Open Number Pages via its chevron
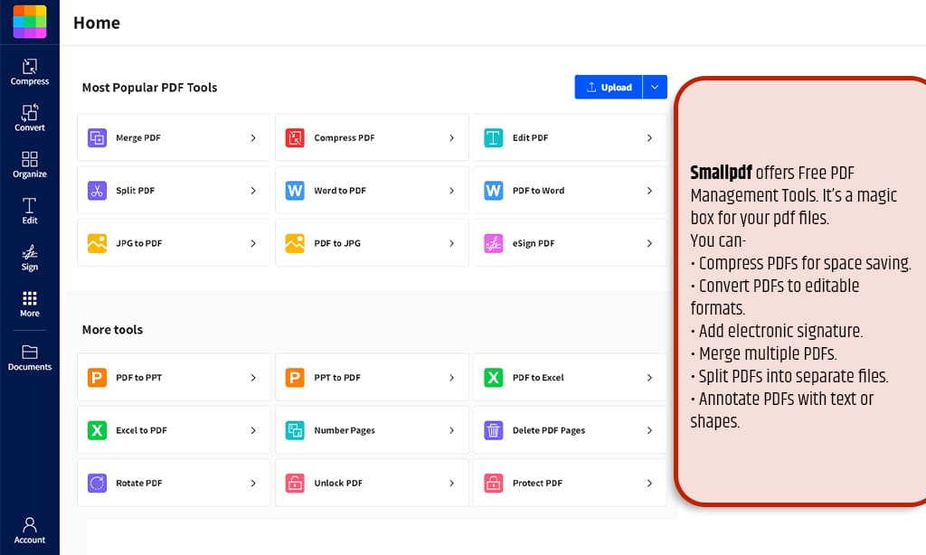Viewport: 926px width, 555px height. tap(452, 430)
